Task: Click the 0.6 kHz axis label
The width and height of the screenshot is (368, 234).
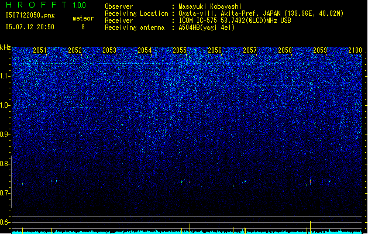Action: [x=5, y=222]
